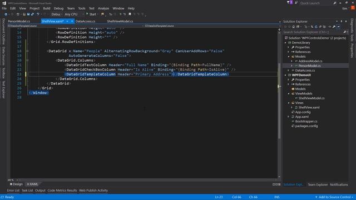Switch to the Team Explorer tab
The image size is (356, 200).
pyautogui.click(x=318, y=184)
